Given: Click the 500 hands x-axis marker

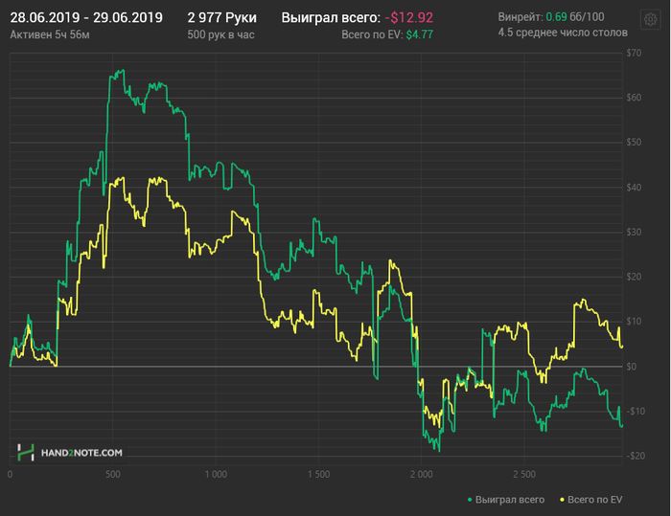Looking at the screenshot, I should point(112,474).
